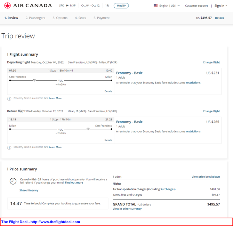Click the 1 Stop - 18hr10m +1 duration text

pyautogui.click(x=61, y=71)
